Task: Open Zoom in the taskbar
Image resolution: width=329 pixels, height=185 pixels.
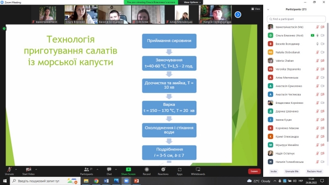Action: point(126,181)
